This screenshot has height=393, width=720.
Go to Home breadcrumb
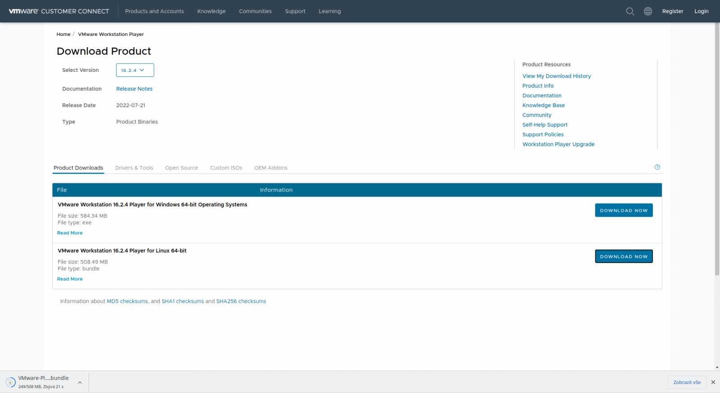(63, 34)
